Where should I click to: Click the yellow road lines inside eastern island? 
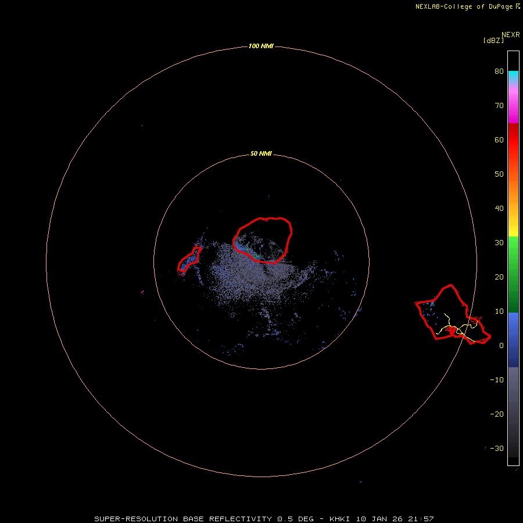tap(457, 328)
